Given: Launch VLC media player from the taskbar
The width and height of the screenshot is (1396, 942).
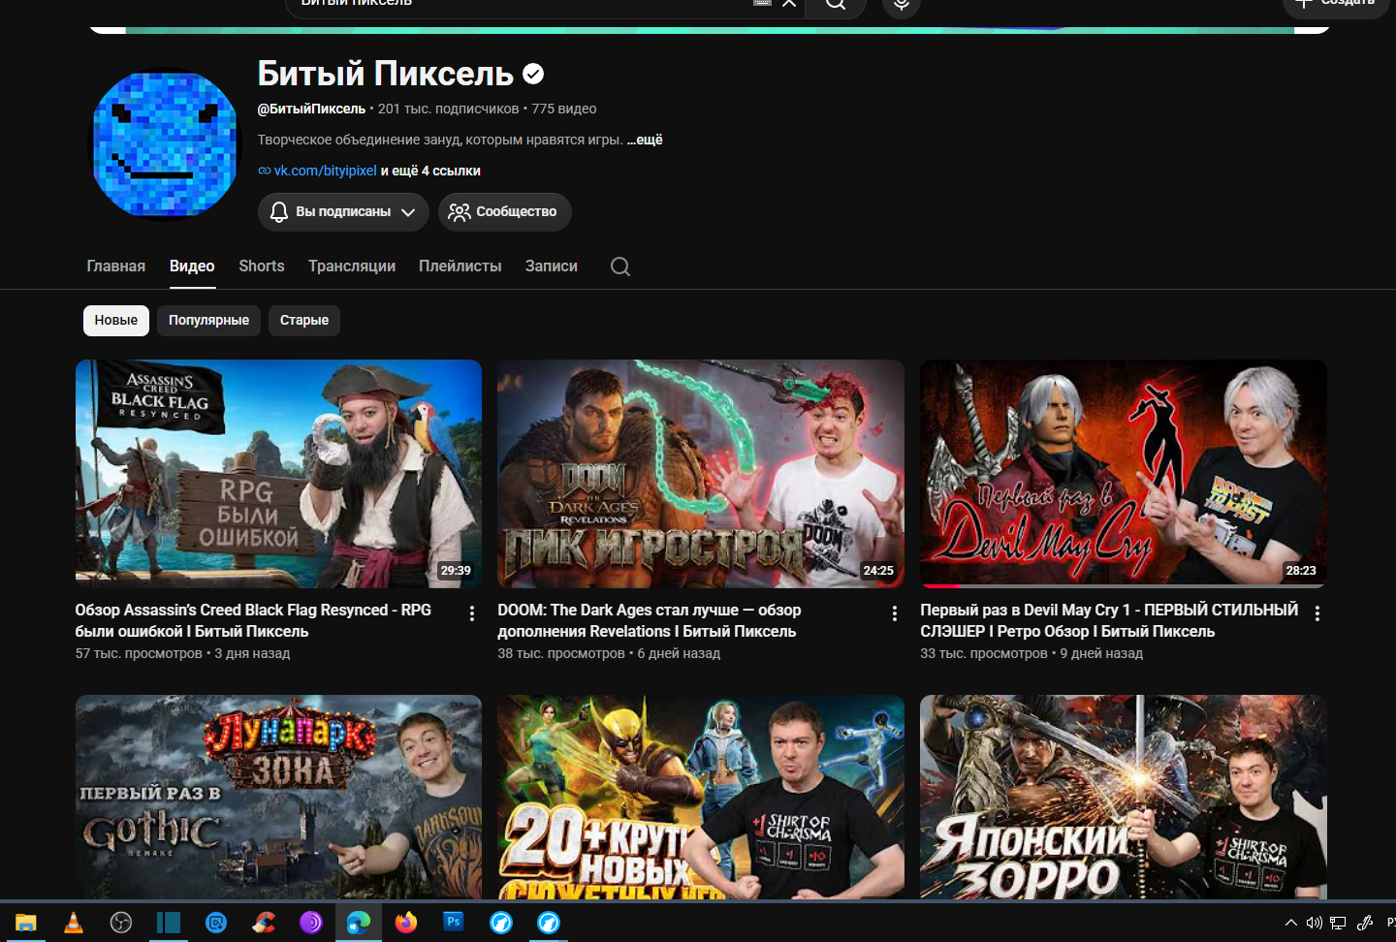Looking at the screenshot, I should (73, 923).
